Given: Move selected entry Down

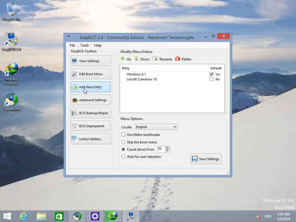Looking at the screenshot, I should pos(142,59).
